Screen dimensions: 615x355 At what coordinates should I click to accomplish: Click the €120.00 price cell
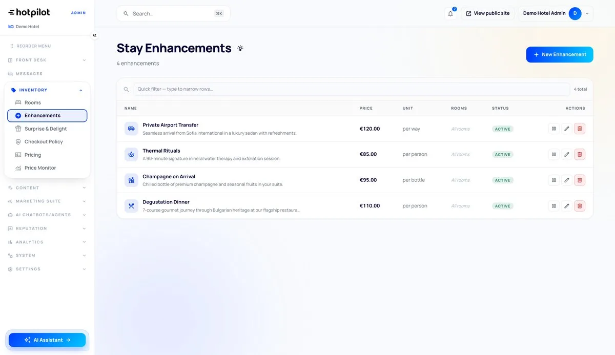[370, 129]
